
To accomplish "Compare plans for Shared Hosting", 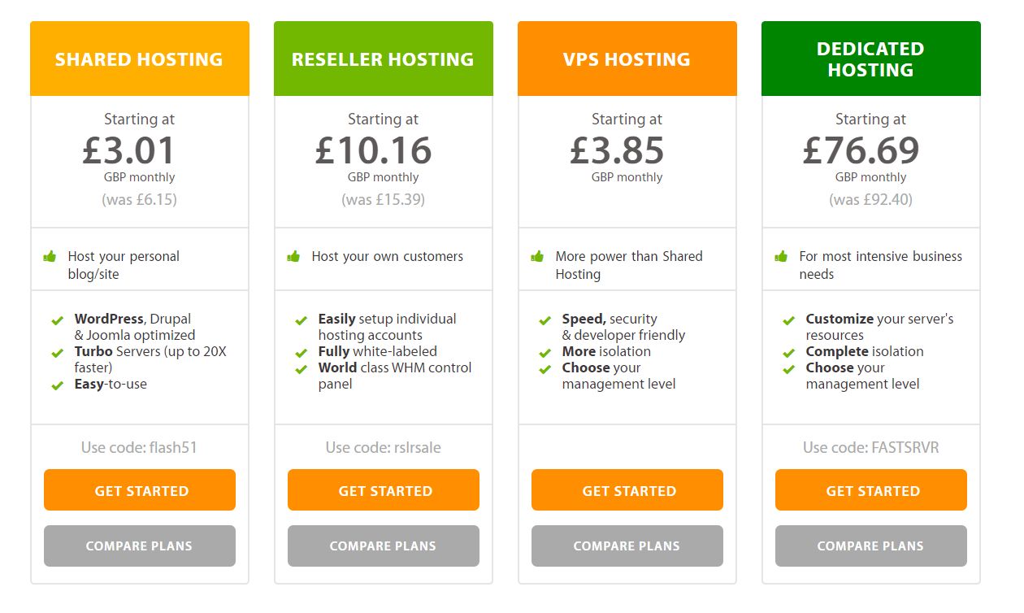I will tap(140, 546).
